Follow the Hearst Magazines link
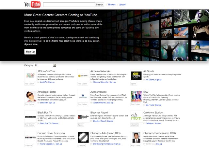 tap(47, 144)
